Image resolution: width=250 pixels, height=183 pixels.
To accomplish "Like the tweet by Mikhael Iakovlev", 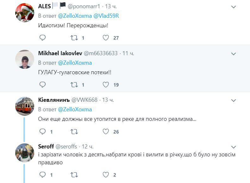I will pyautogui.click(x=106, y=85).
